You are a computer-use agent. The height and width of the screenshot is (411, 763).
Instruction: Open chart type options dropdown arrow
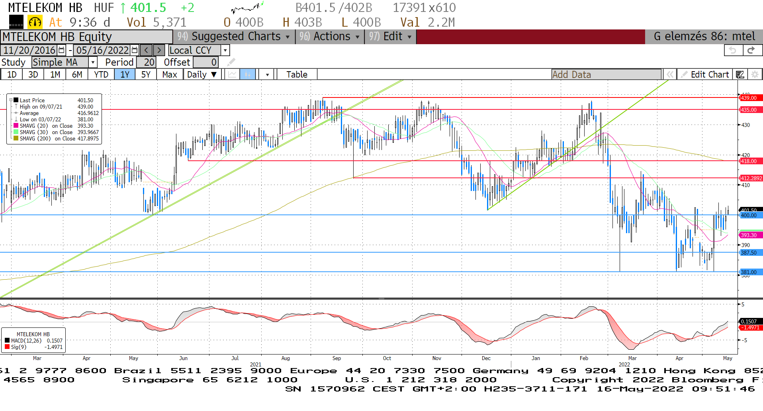pyautogui.click(x=267, y=74)
